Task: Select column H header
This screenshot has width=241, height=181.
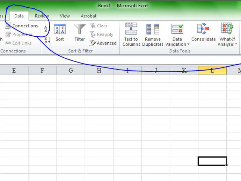Action: tap(99, 71)
